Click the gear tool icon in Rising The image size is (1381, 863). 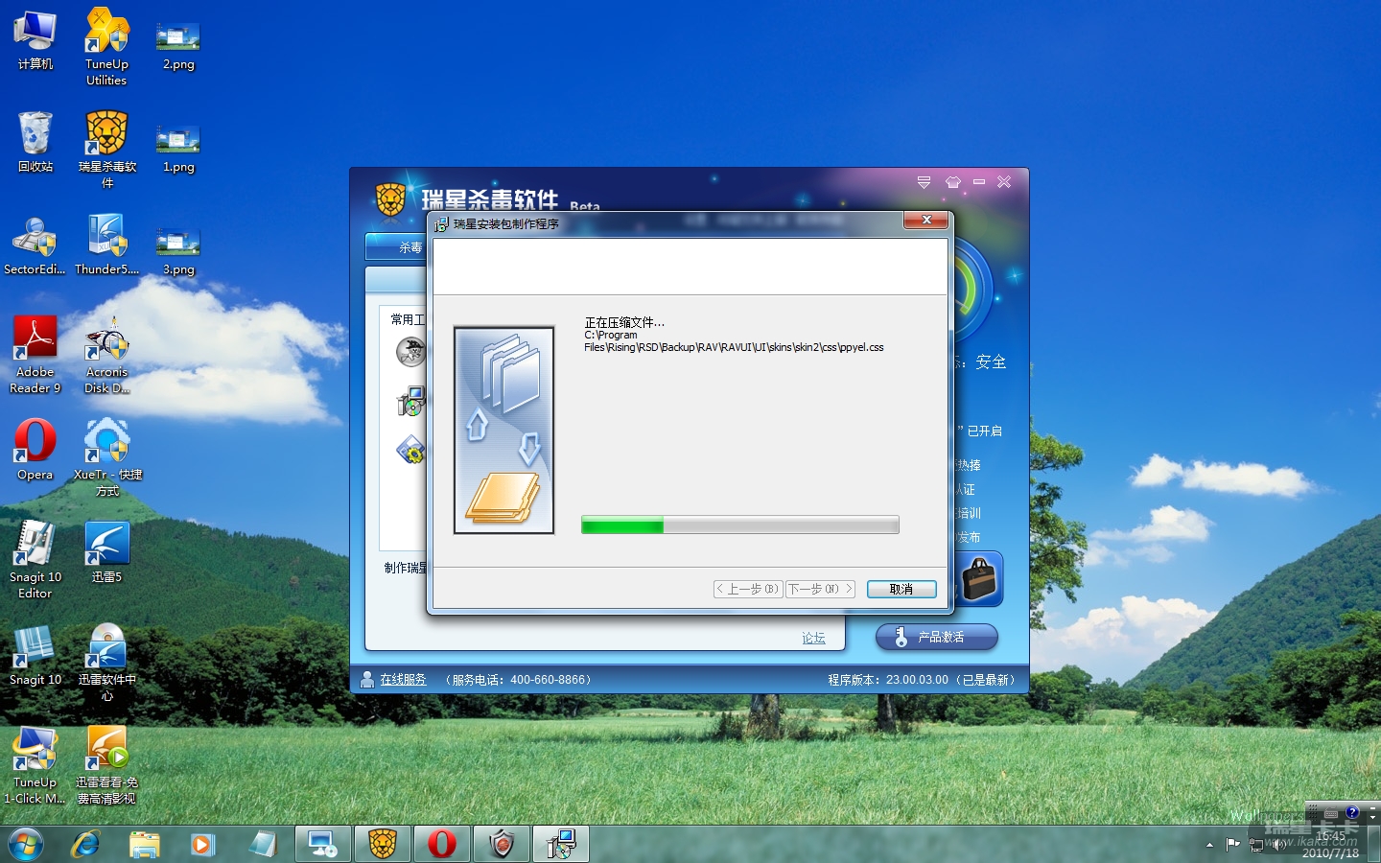click(410, 449)
